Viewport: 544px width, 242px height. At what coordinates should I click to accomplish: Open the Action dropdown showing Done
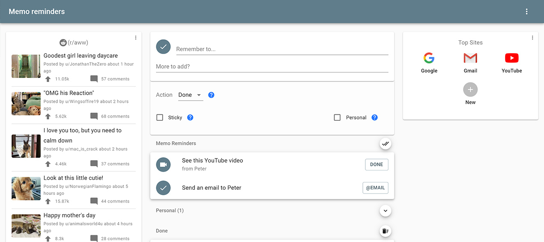[190, 95]
